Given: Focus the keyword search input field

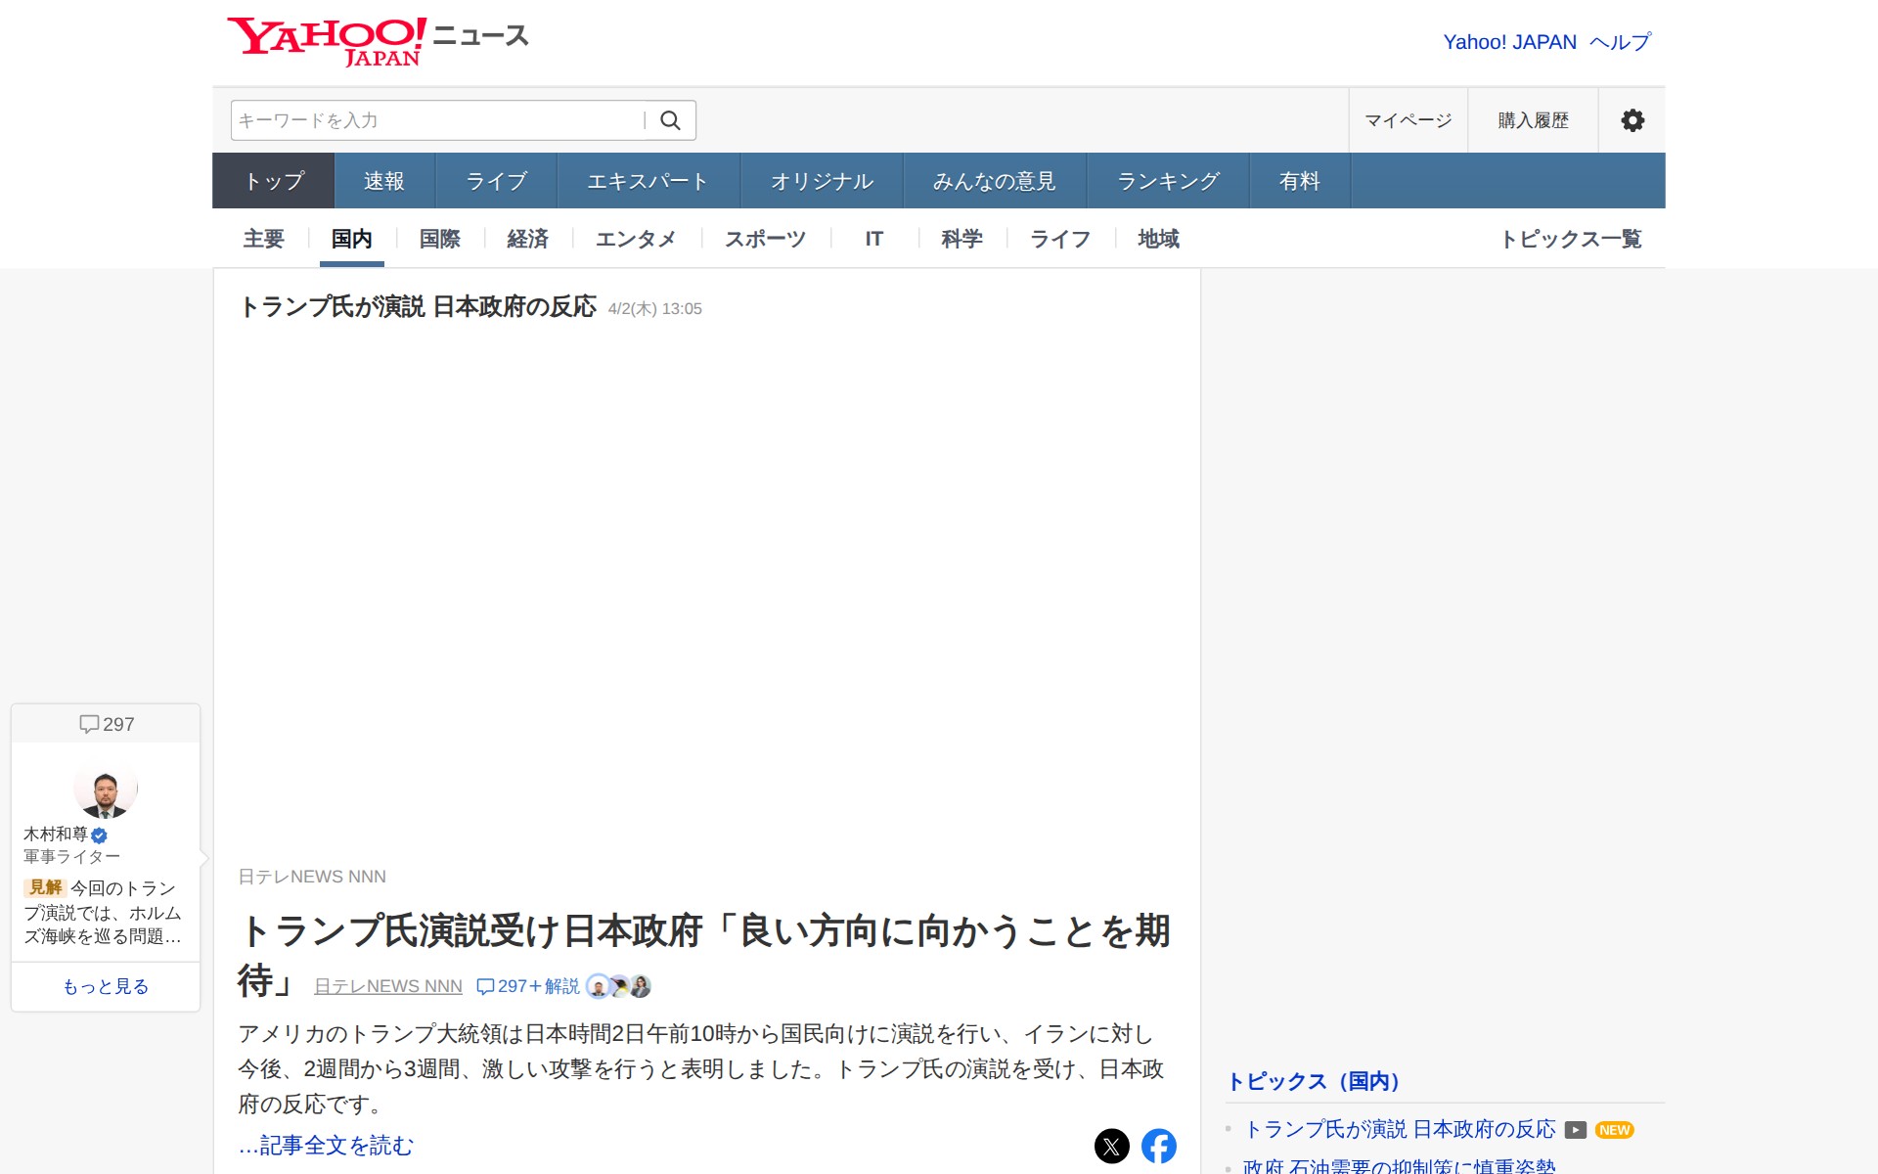Looking at the screenshot, I should point(436,120).
